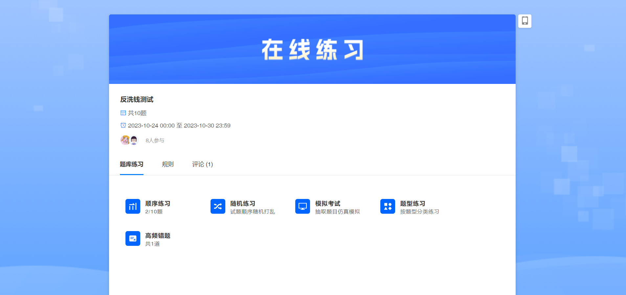Click the high-frequency errors card icon

(133, 239)
